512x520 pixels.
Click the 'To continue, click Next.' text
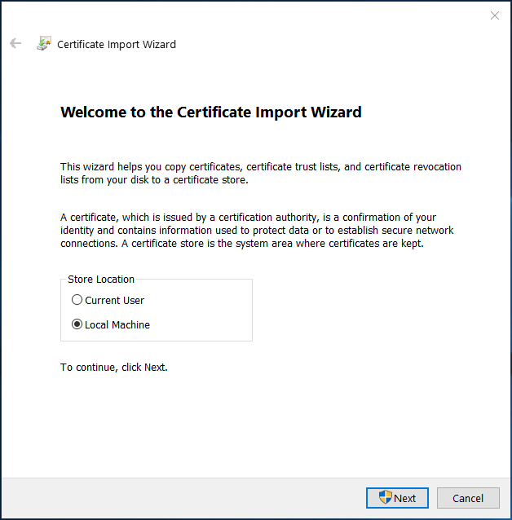click(114, 368)
